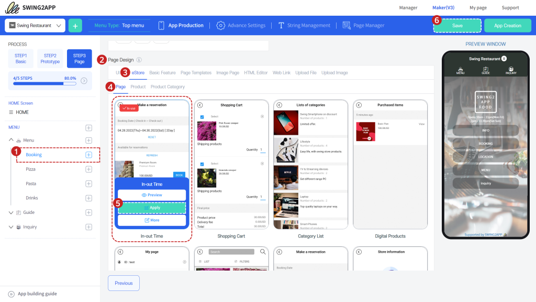The width and height of the screenshot is (536, 302).
Task: Click the HOME hamburger icon
Action: [11, 112]
